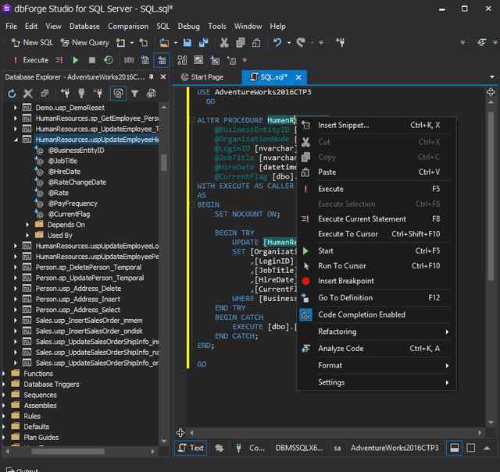The width and height of the screenshot is (500, 472).
Task: Choose Analyze Code in context menu
Action: click(377, 349)
